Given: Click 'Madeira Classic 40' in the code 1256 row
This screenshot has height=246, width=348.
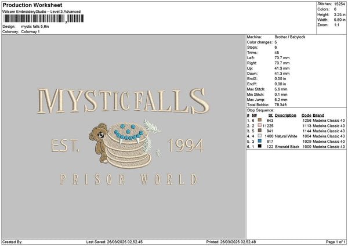Looking at the screenshot, I should (x=329, y=121).
